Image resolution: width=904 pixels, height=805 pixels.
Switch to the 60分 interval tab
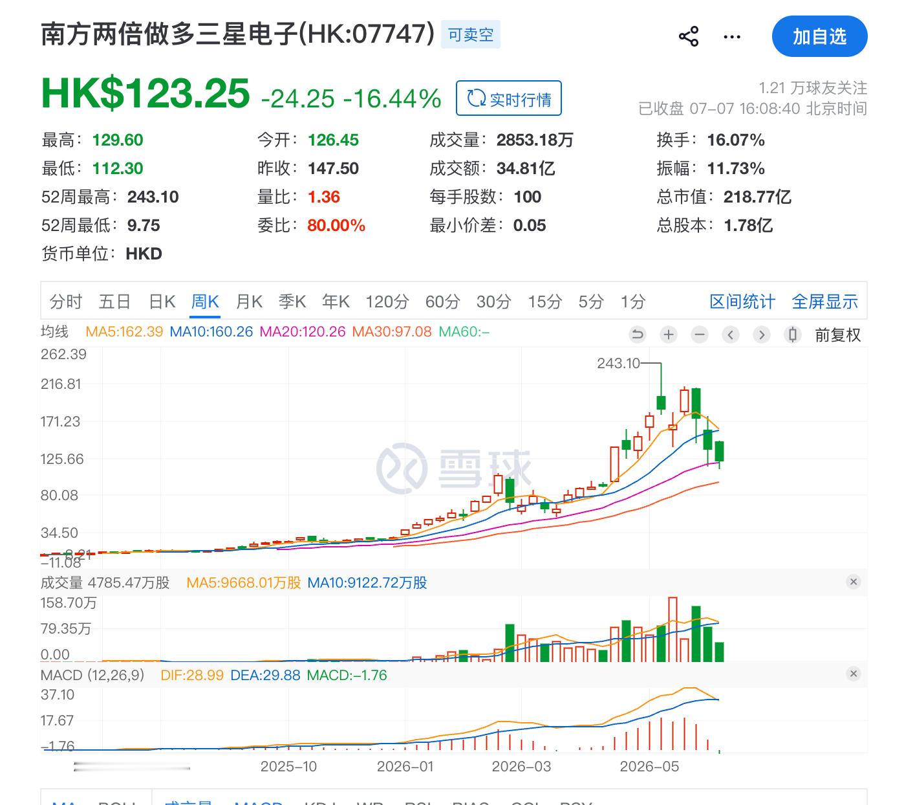[x=442, y=302]
